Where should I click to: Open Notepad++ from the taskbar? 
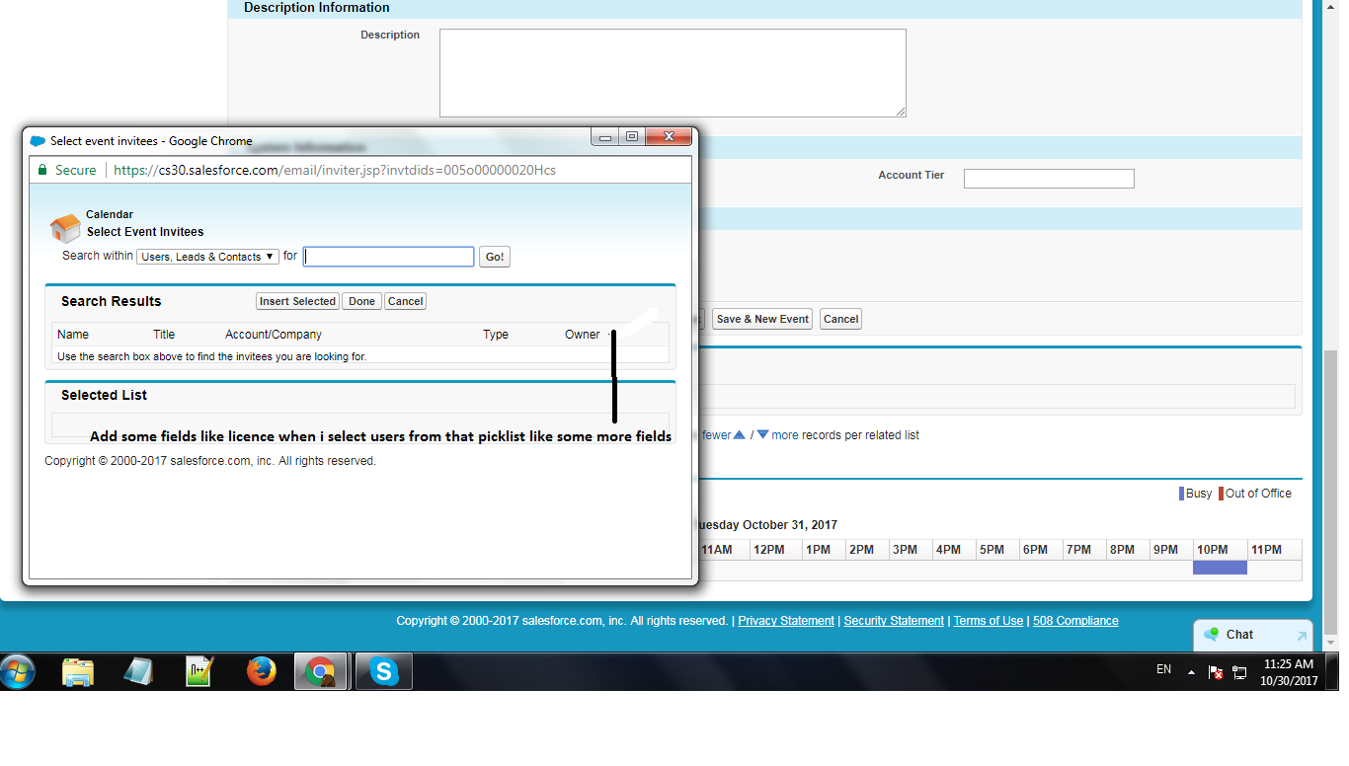click(x=199, y=672)
